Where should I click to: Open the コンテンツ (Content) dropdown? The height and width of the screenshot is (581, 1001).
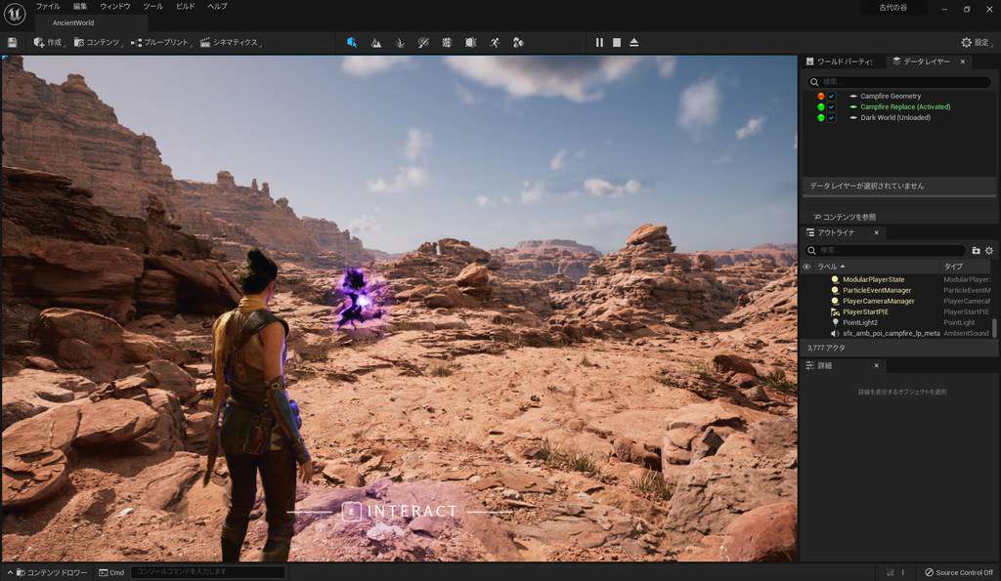pos(99,43)
